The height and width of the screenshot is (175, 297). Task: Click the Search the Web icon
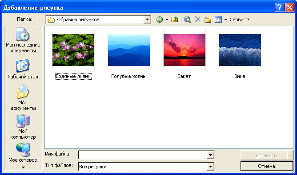[x=187, y=19]
